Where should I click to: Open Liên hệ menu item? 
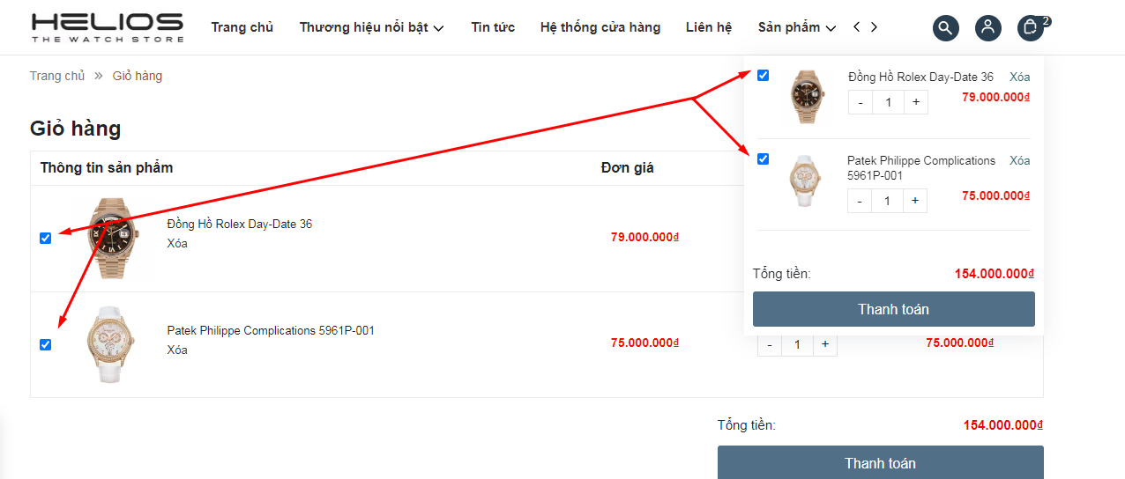coord(709,27)
